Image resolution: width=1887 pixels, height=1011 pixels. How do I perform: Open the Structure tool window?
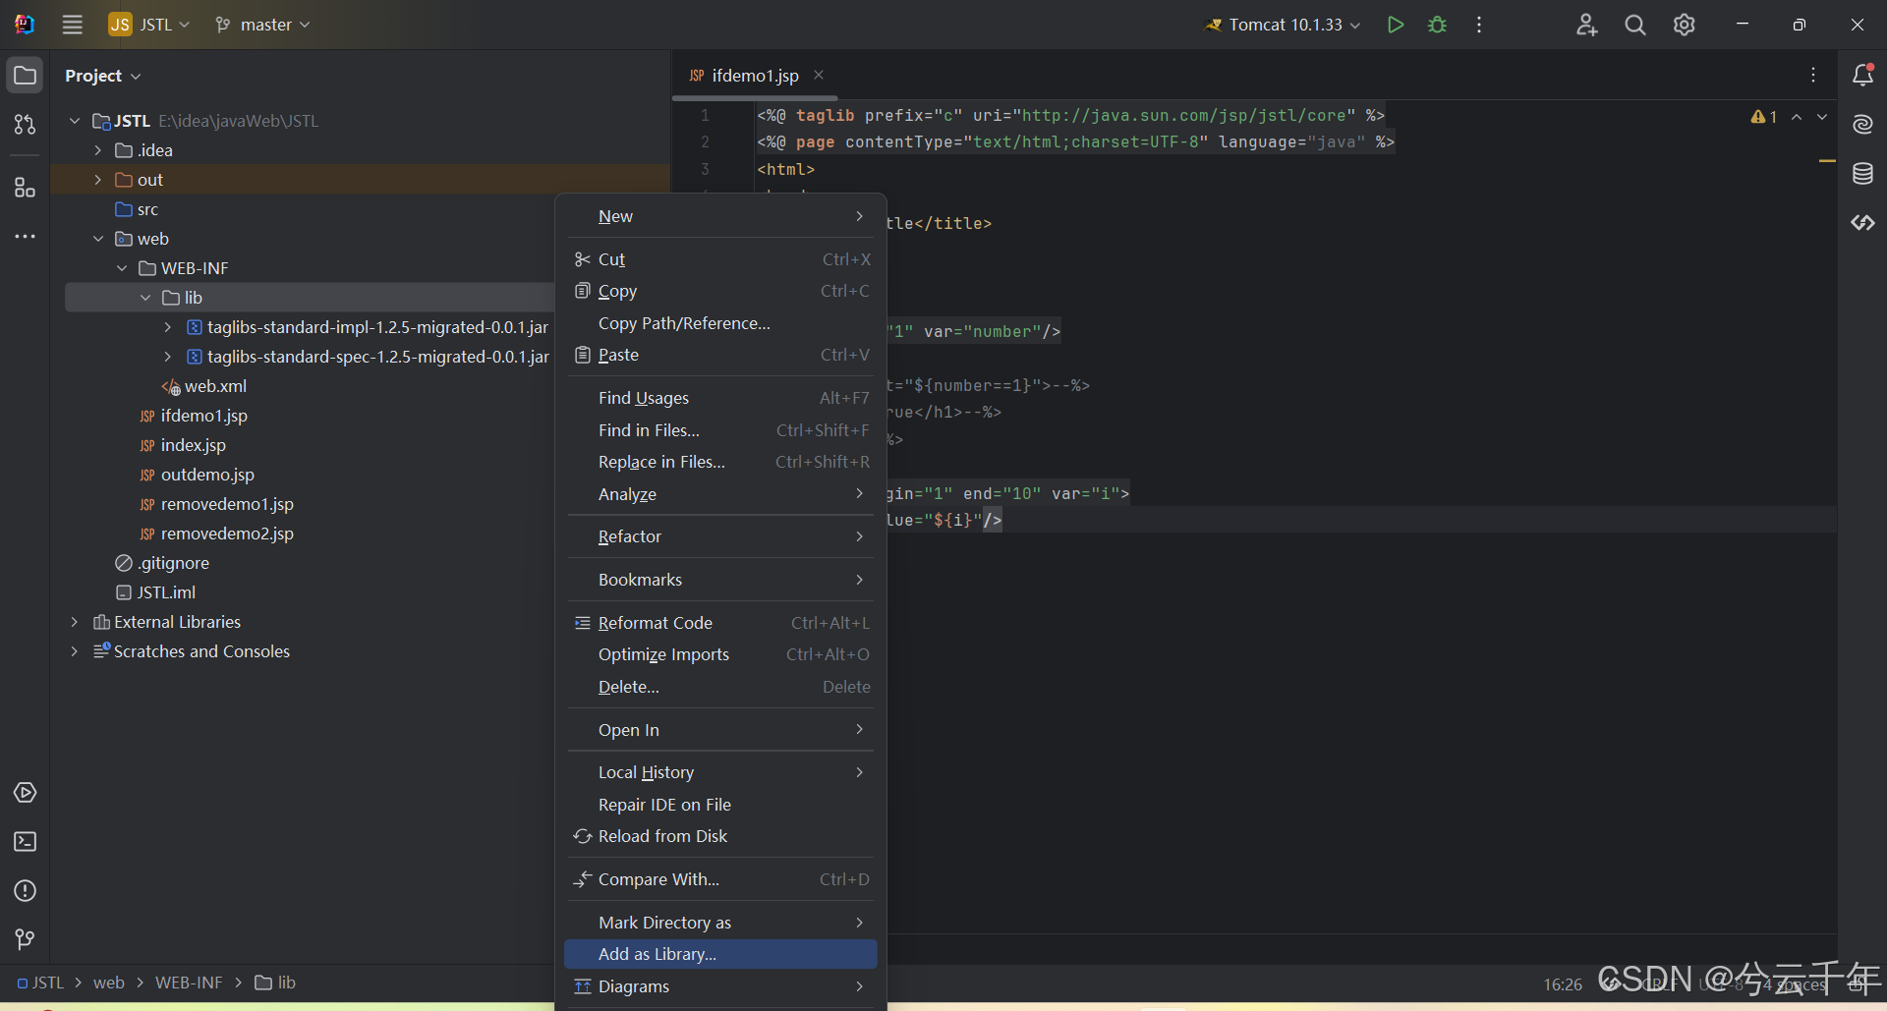tap(25, 187)
